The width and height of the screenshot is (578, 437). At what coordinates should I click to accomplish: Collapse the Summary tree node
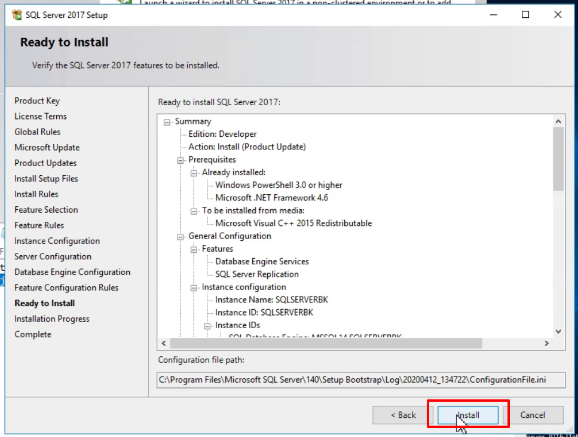167,122
